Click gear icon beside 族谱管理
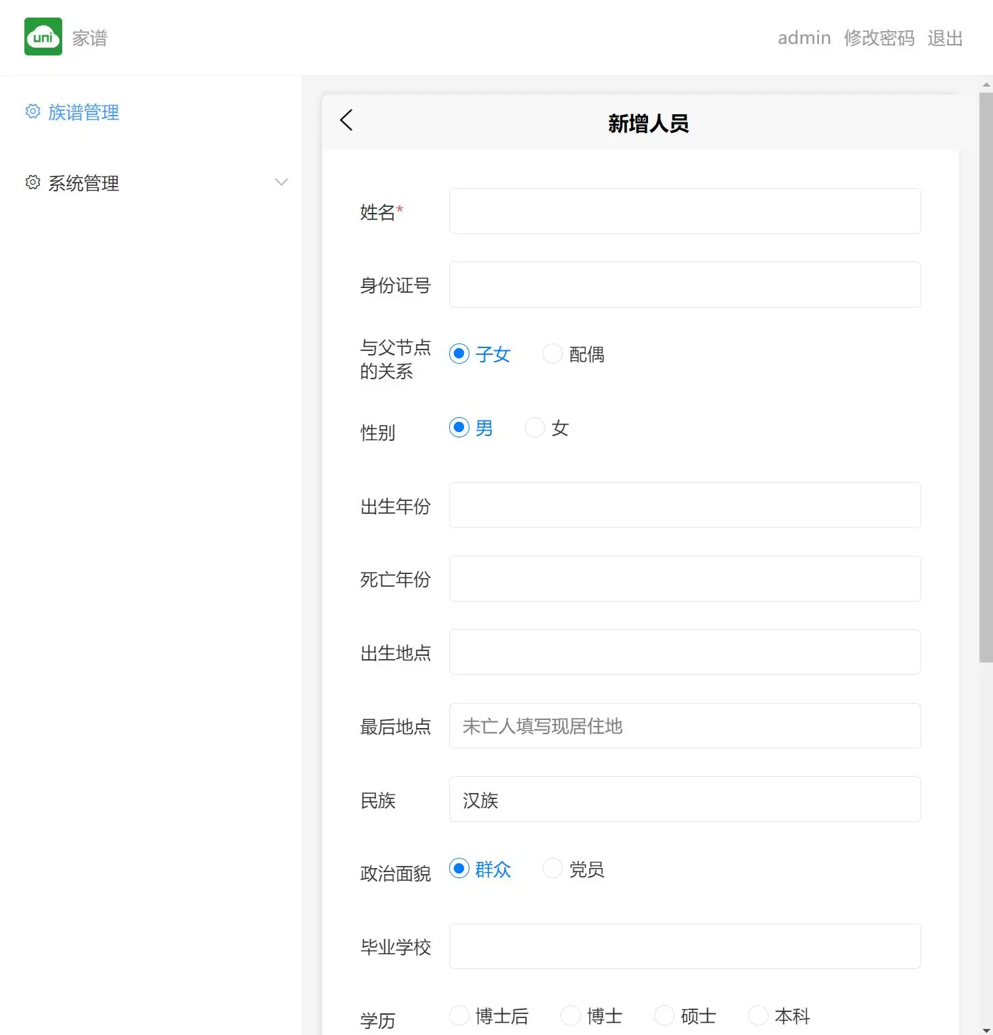Image resolution: width=993 pixels, height=1035 pixels. coord(32,112)
